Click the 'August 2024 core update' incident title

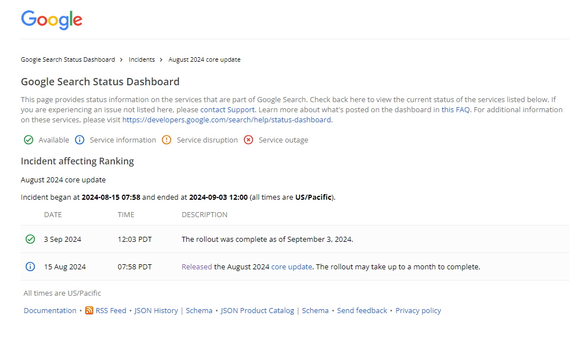click(x=63, y=180)
